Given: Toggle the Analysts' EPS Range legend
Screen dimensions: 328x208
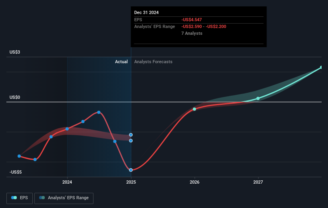Looking at the screenshot, I should tap(64, 198).
